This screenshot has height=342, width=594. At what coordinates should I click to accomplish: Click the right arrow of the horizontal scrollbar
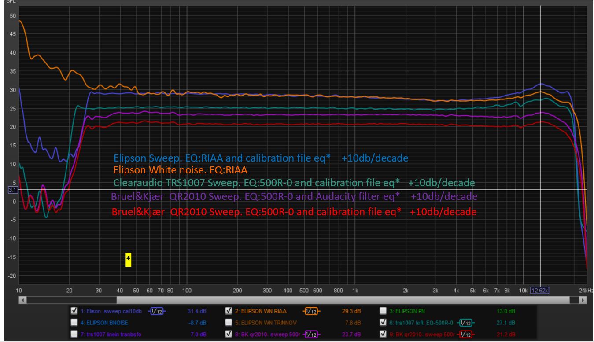[583, 300]
